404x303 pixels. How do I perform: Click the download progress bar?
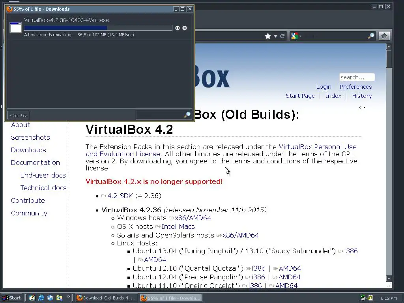98,28
